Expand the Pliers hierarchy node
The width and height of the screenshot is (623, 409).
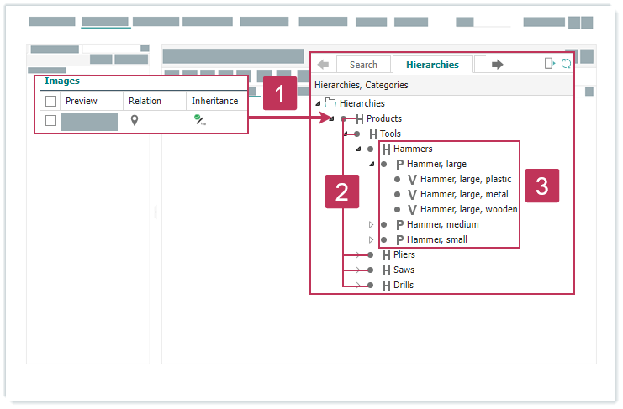[x=357, y=254]
